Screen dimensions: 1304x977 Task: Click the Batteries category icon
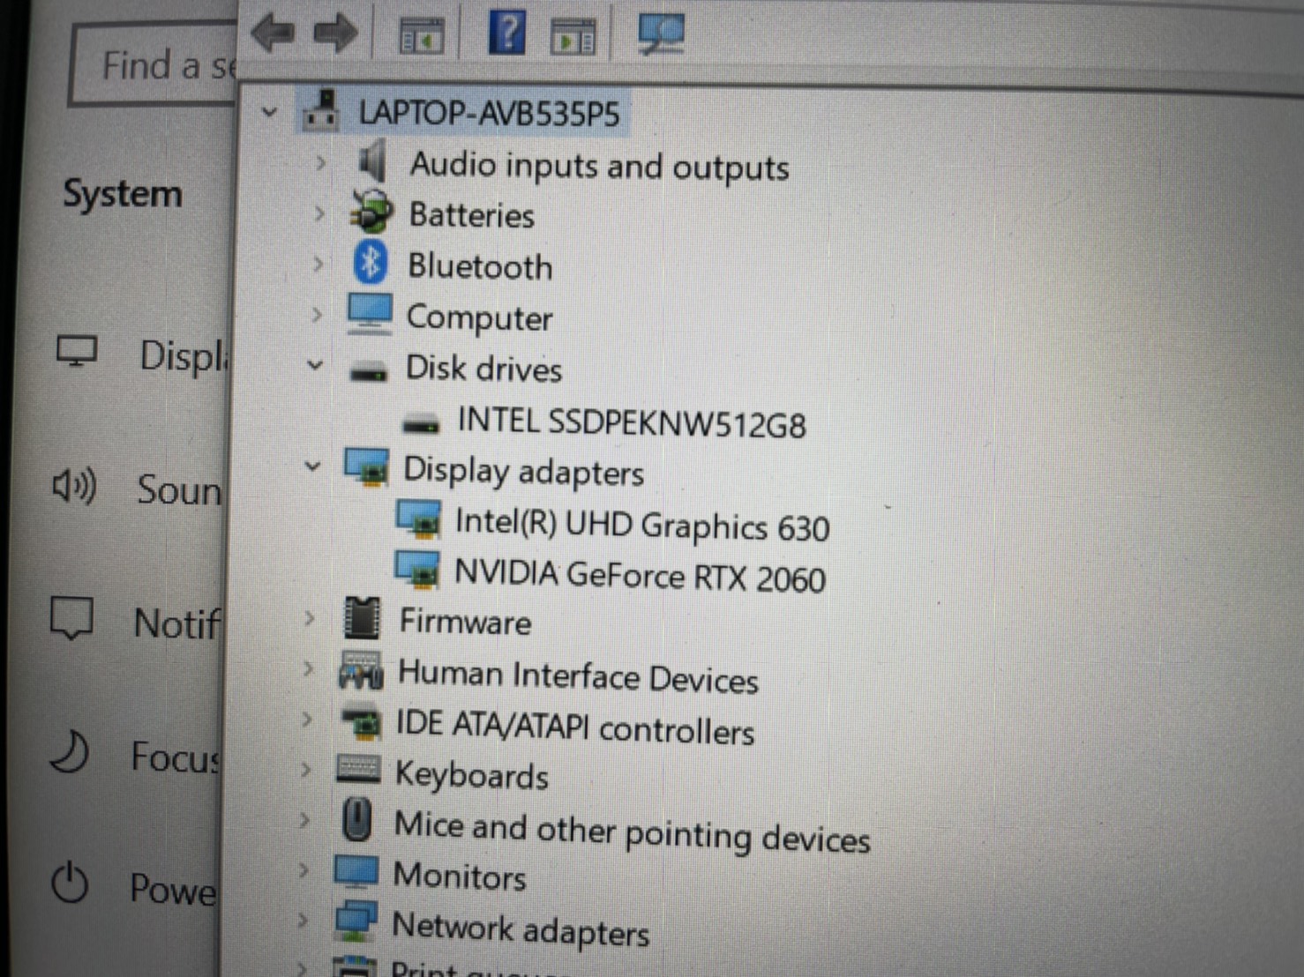click(x=371, y=213)
